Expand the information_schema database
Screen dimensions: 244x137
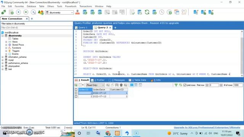point(3,57)
